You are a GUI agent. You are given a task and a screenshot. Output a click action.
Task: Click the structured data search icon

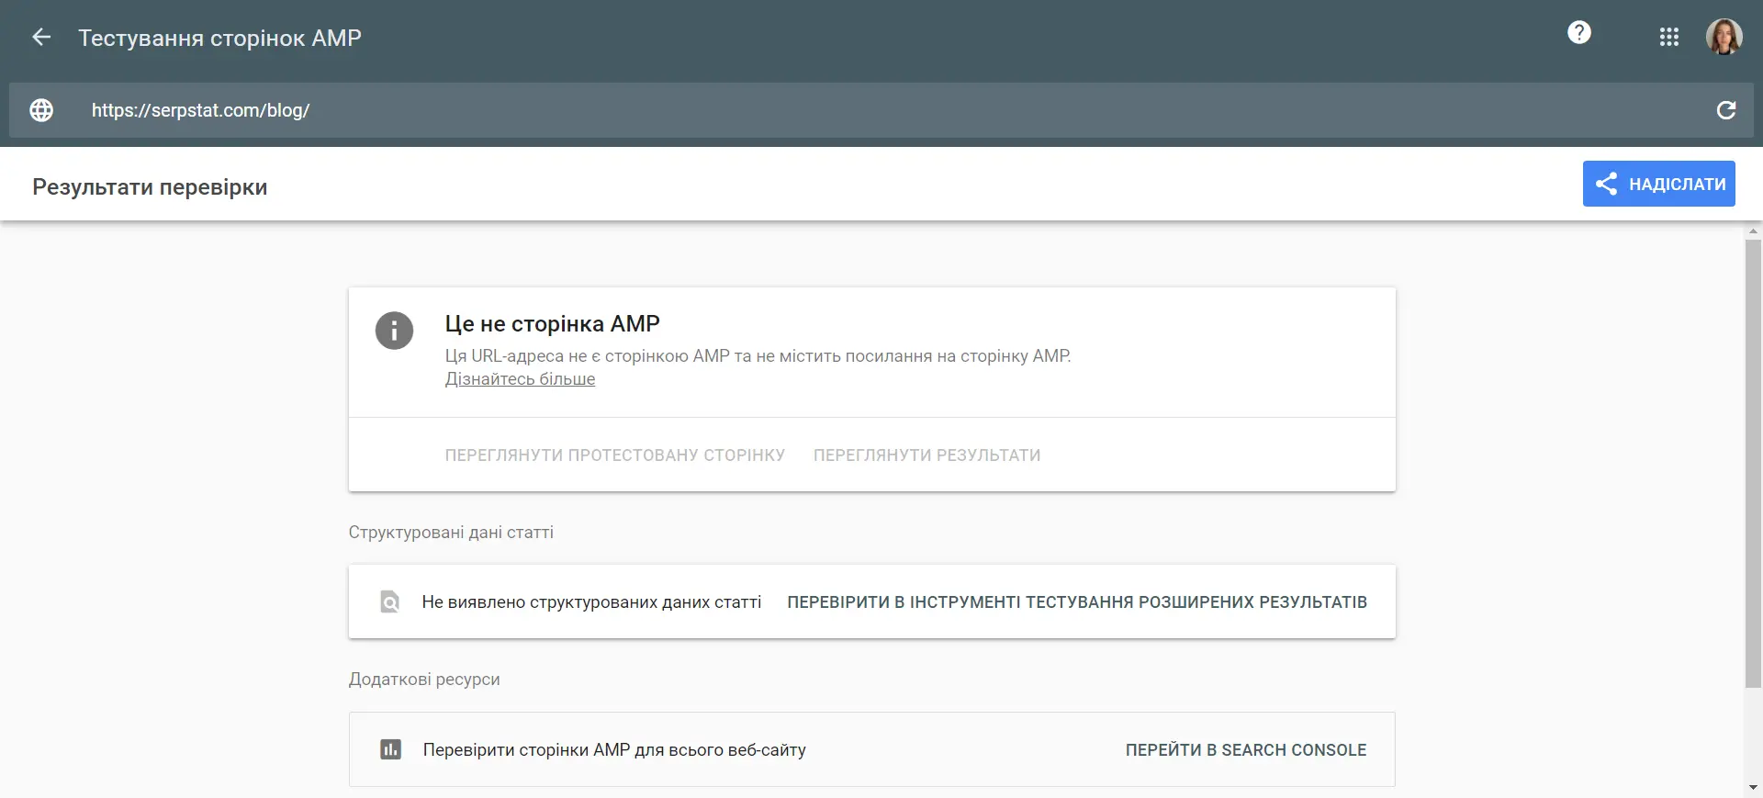(x=389, y=601)
